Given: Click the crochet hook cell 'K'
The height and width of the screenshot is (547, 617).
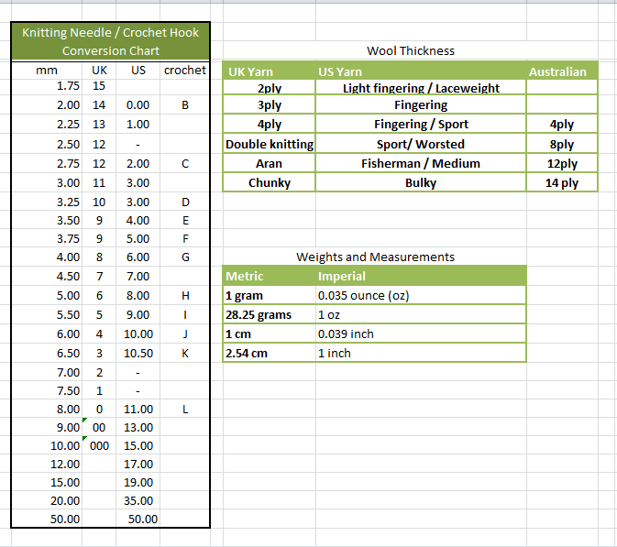Looking at the screenshot, I should [x=185, y=353].
